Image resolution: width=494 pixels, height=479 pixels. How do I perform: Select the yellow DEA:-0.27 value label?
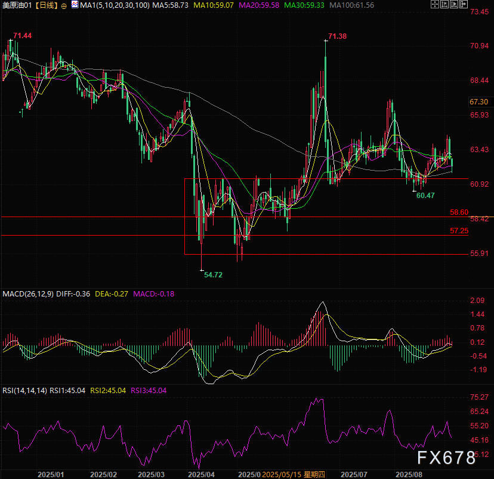(111, 294)
